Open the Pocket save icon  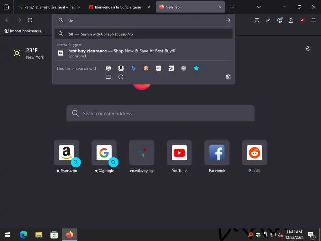pyautogui.click(x=257, y=20)
